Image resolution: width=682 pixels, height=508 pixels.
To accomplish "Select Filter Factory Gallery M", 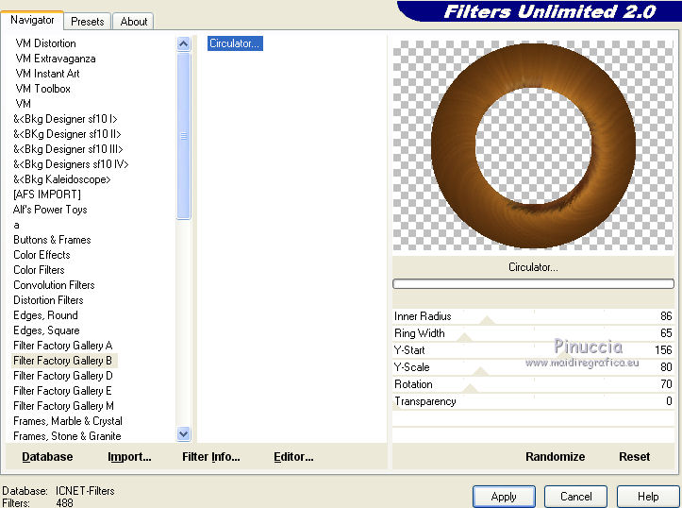I will 63,406.
